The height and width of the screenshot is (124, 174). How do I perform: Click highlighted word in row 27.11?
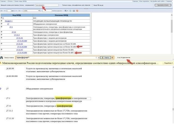pyautogui.click(x=65, y=106)
